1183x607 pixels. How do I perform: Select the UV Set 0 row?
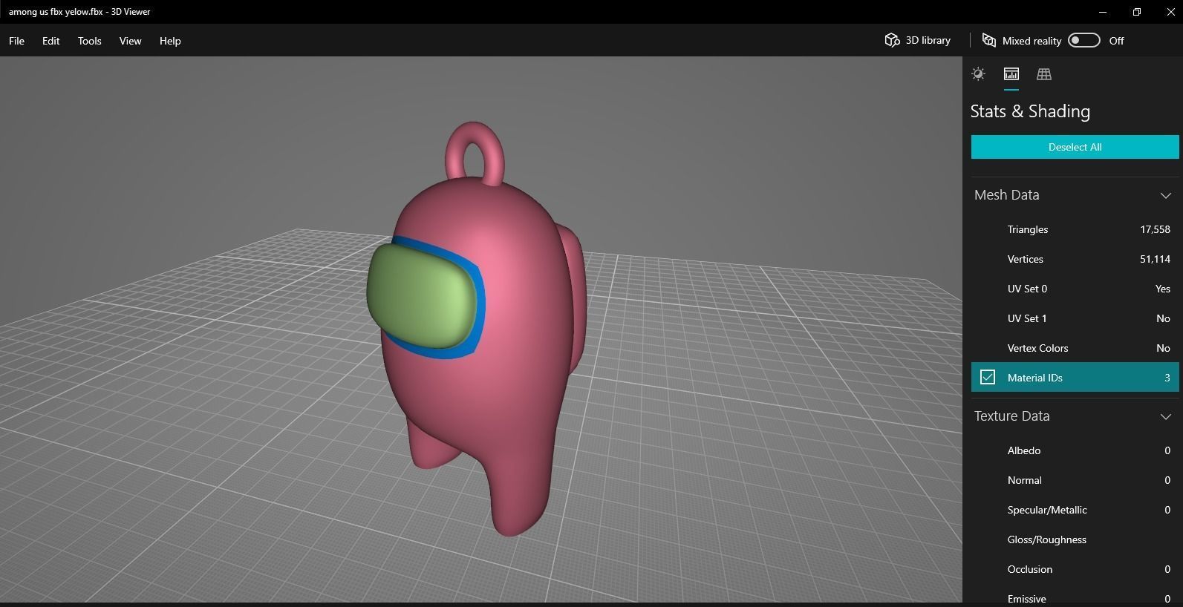click(1075, 289)
